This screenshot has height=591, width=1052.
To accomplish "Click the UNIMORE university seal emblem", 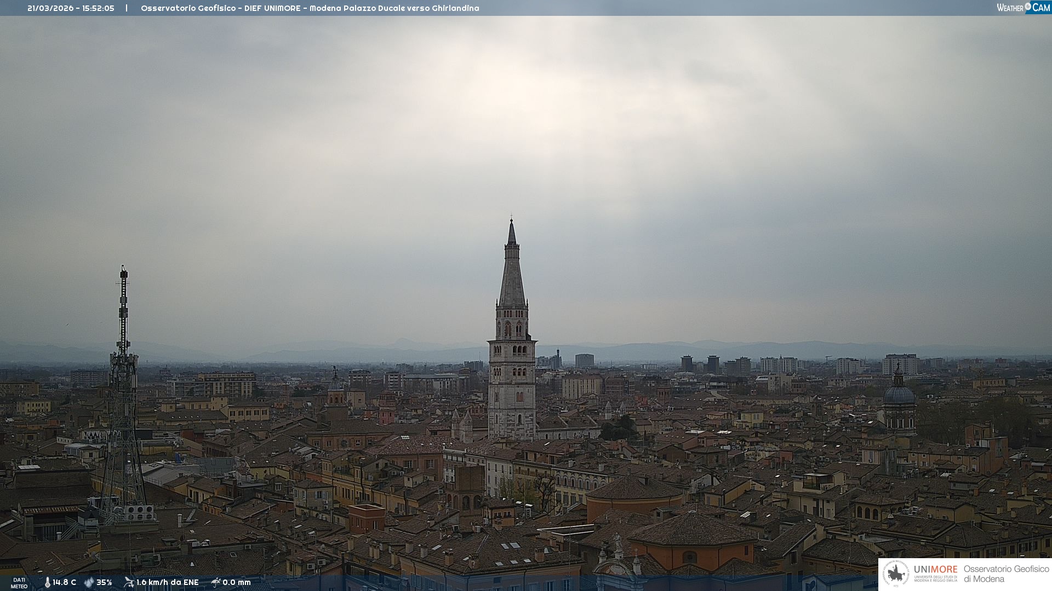I will click(896, 573).
